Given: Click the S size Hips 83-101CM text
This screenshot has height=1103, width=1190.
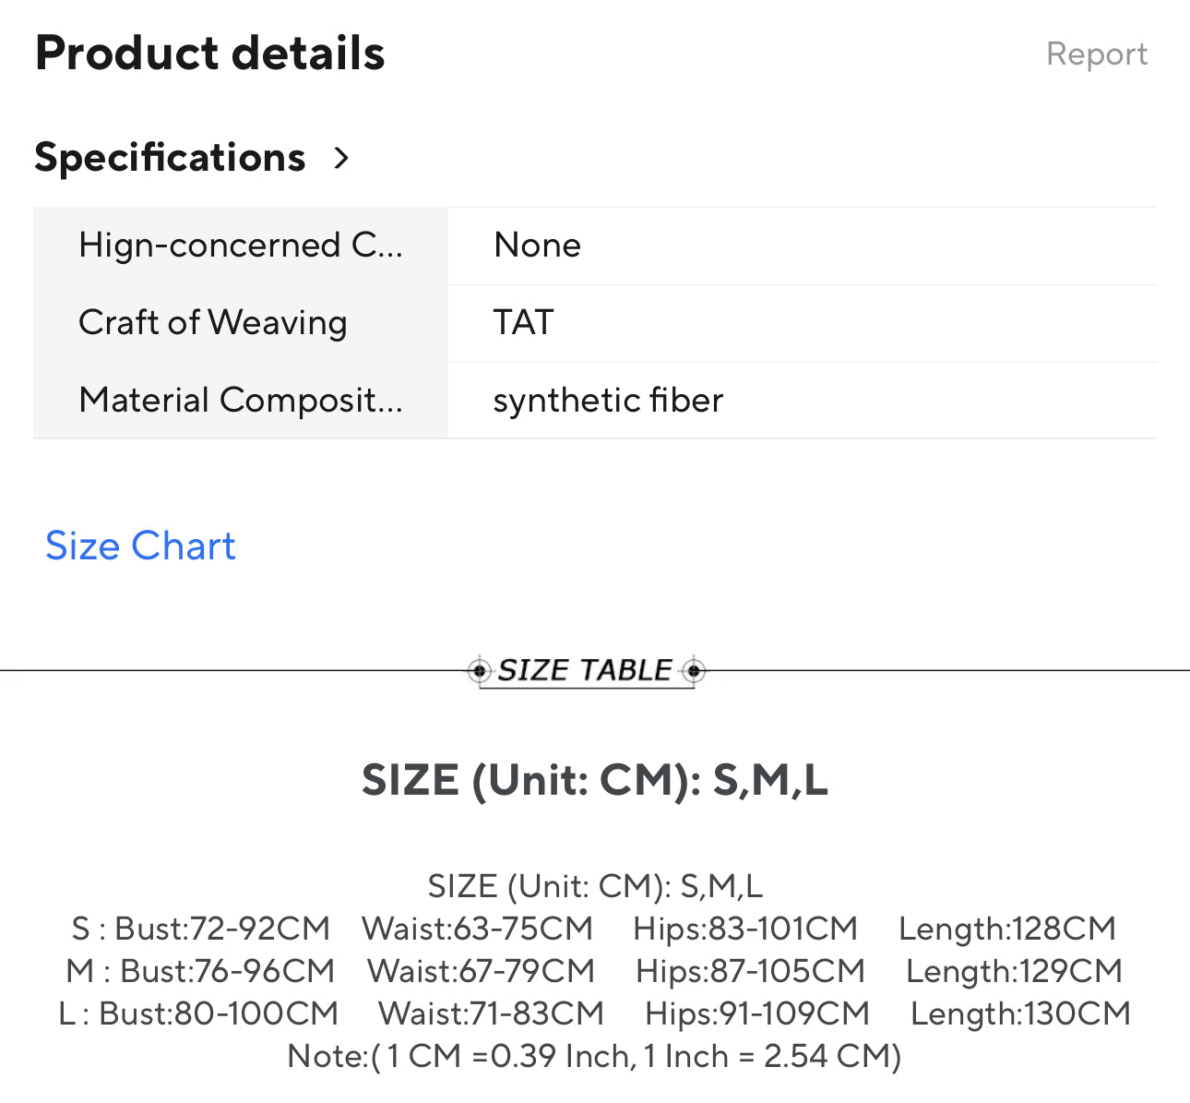Looking at the screenshot, I should coord(745,929).
